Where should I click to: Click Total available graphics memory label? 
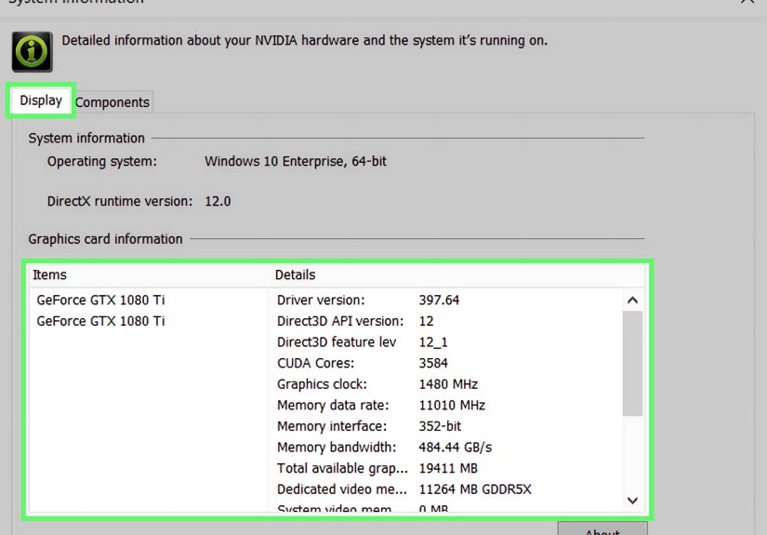[x=342, y=468]
